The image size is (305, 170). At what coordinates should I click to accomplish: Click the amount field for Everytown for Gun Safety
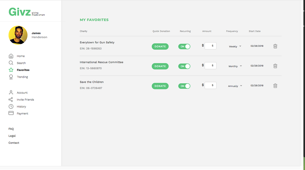[211, 46]
